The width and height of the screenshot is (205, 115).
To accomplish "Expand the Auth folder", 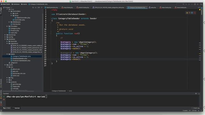I will point(11,13).
